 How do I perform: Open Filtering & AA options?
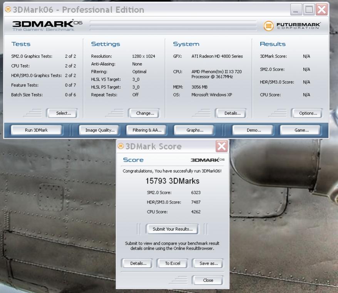[147, 130]
